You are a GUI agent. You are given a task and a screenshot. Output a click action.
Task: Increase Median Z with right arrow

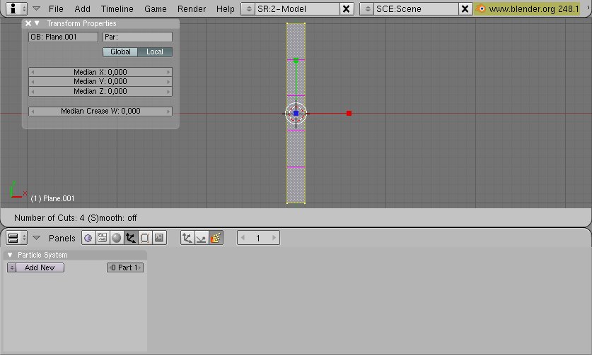tap(168, 92)
